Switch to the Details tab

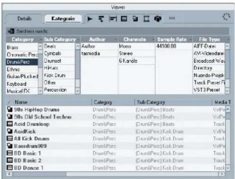click(25, 19)
